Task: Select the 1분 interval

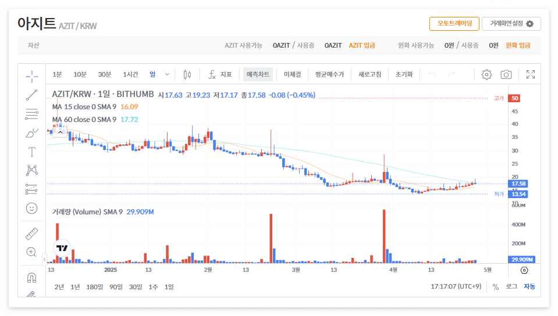Action: pos(57,74)
